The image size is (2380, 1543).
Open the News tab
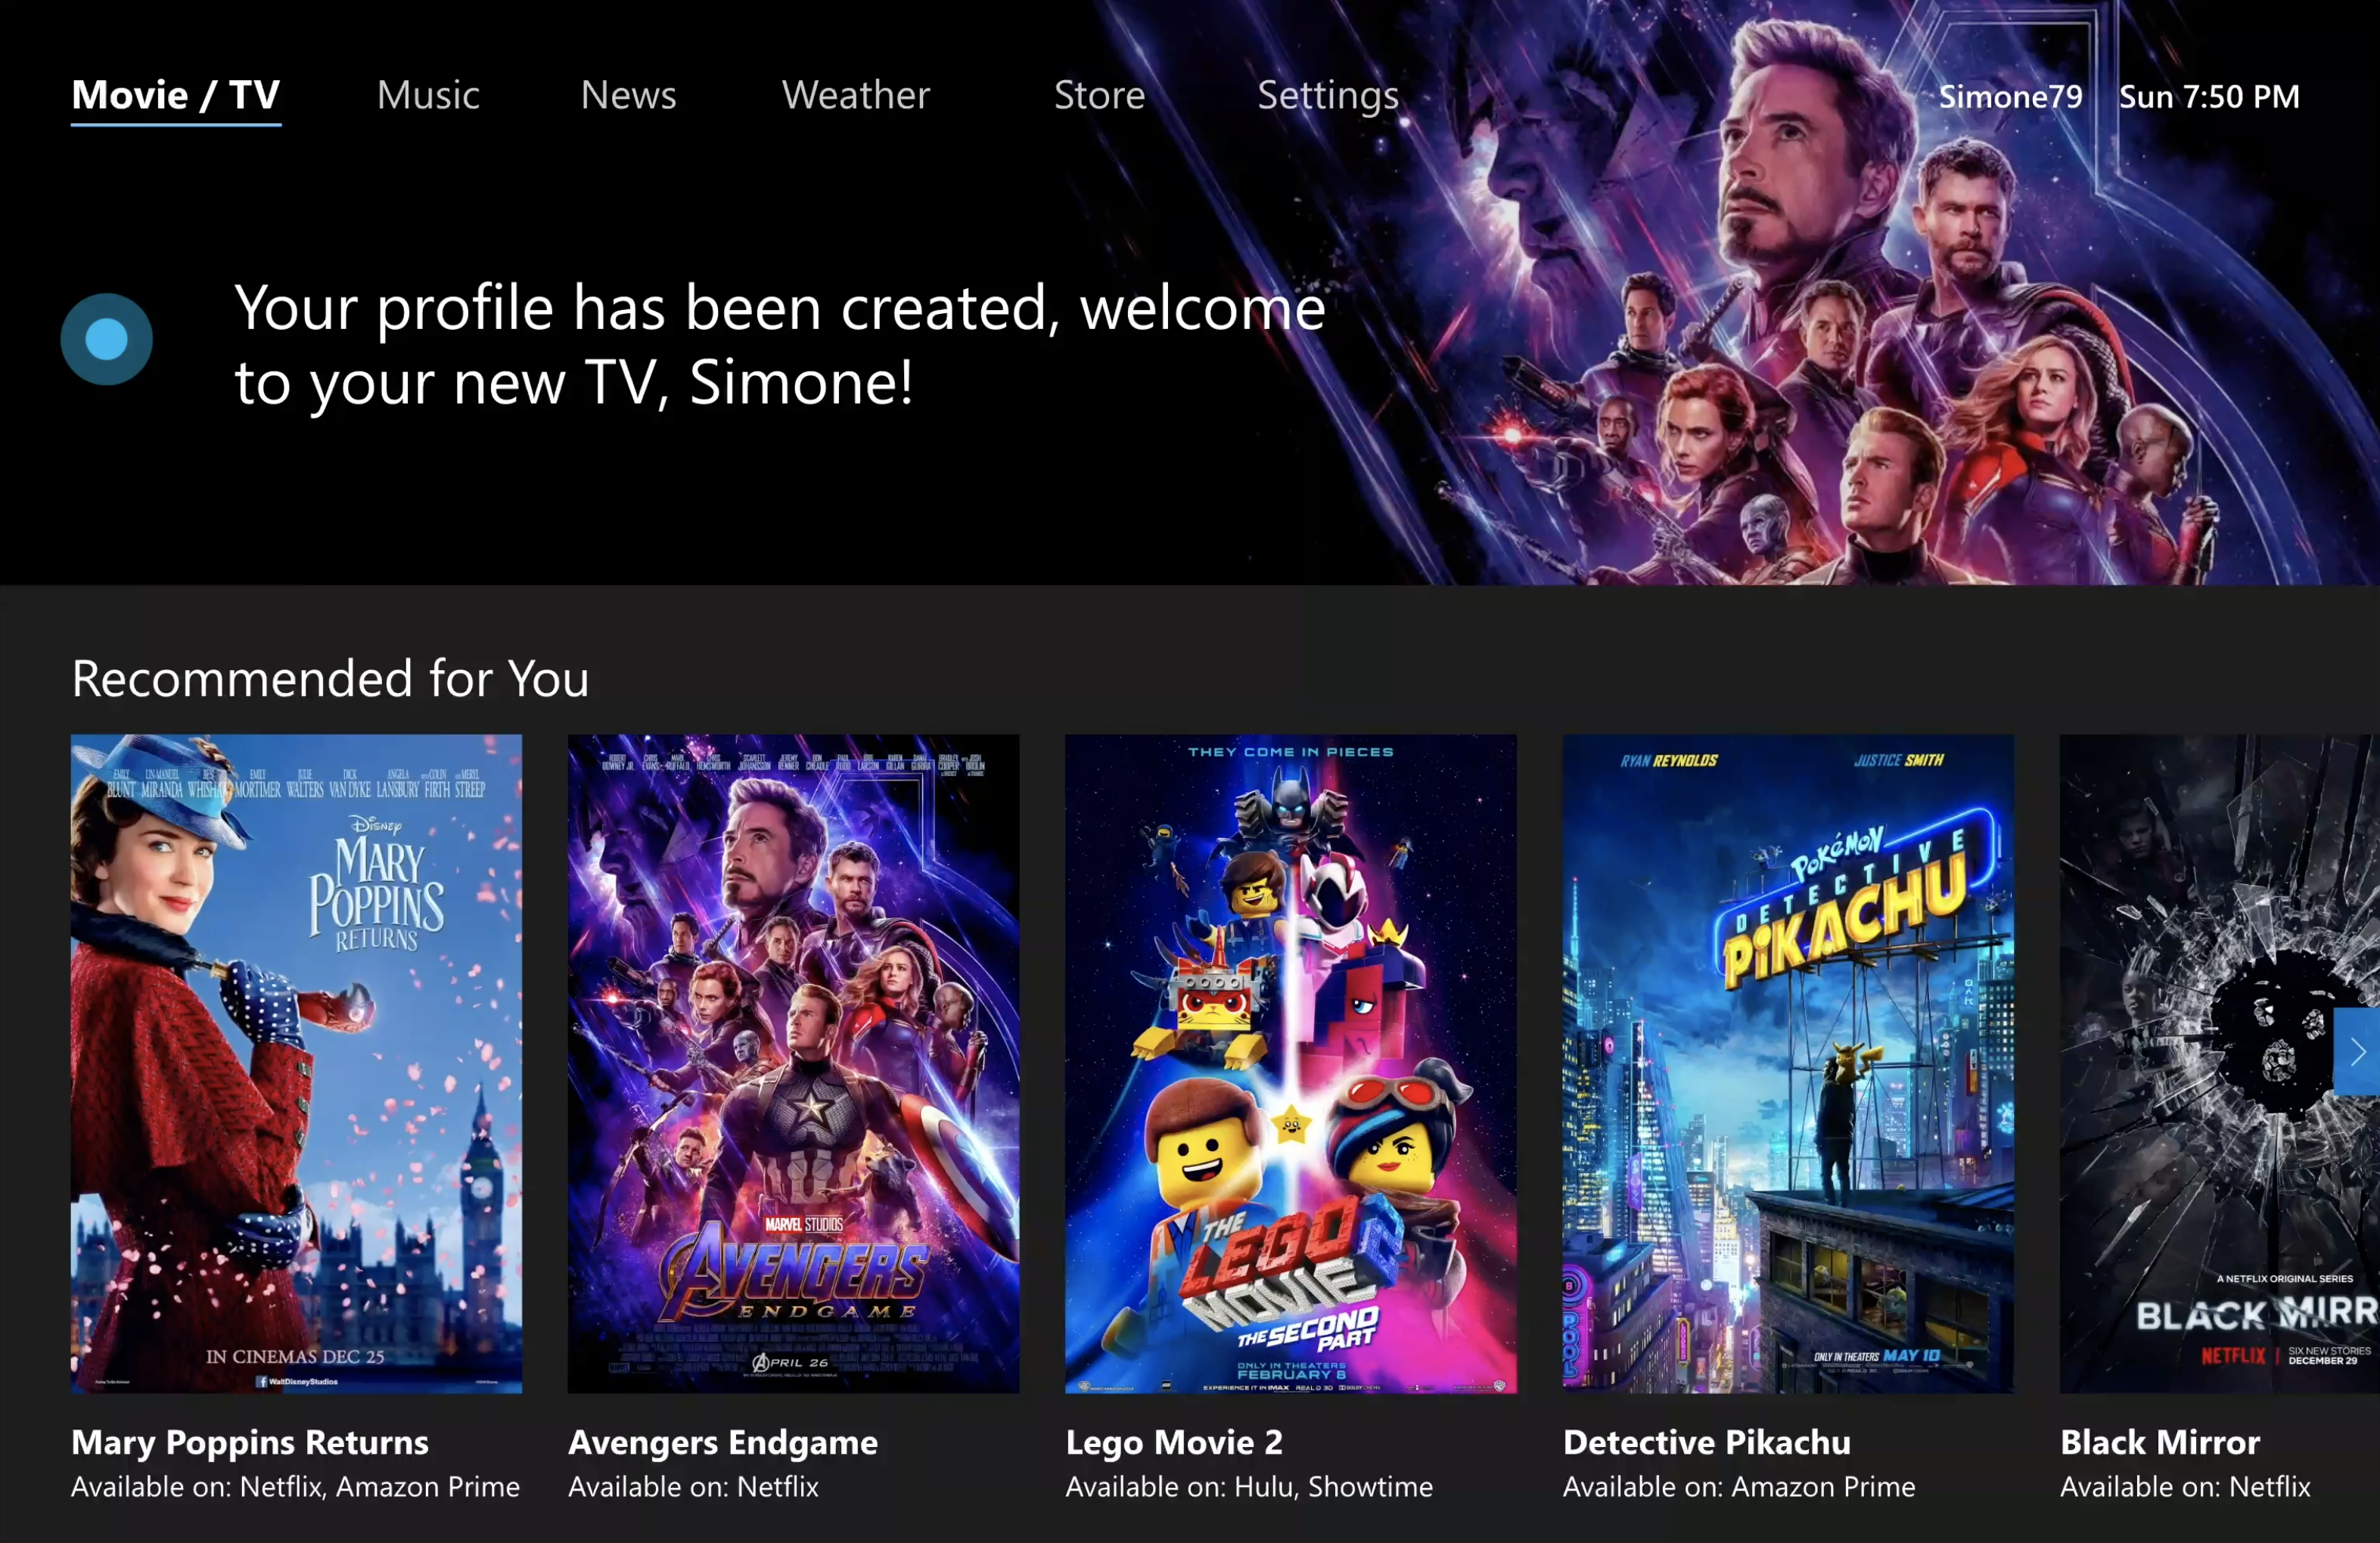tap(628, 96)
